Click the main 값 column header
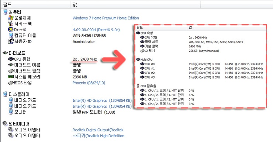The height and width of the screenshot is (142, 273). pos(135,4)
